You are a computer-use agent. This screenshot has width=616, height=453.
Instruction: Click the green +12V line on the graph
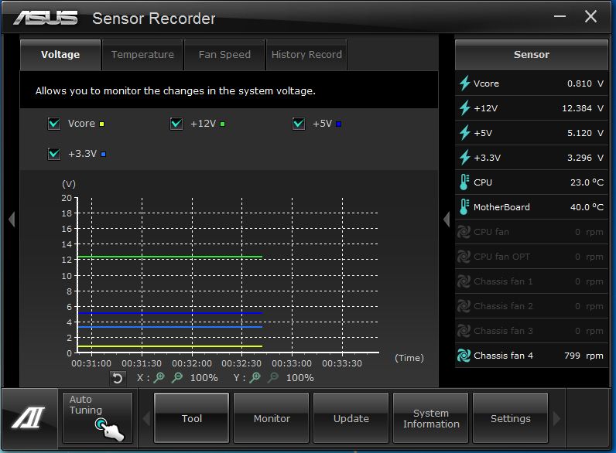(x=169, y=257)
